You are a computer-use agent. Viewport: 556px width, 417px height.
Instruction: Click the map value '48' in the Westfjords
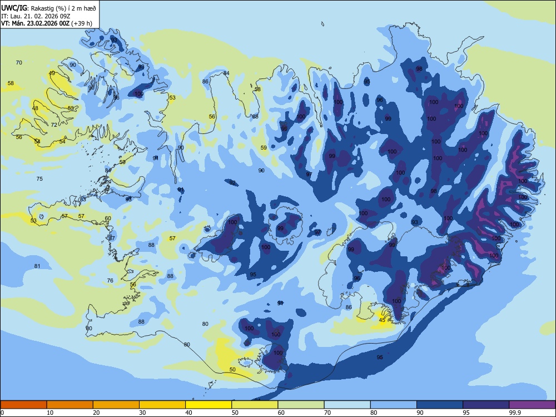[35, 108]
